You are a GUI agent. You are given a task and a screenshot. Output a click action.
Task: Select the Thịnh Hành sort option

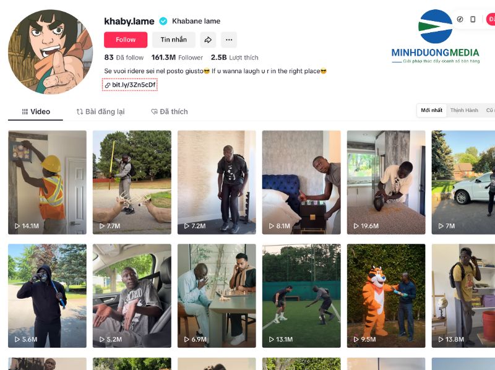464,110
